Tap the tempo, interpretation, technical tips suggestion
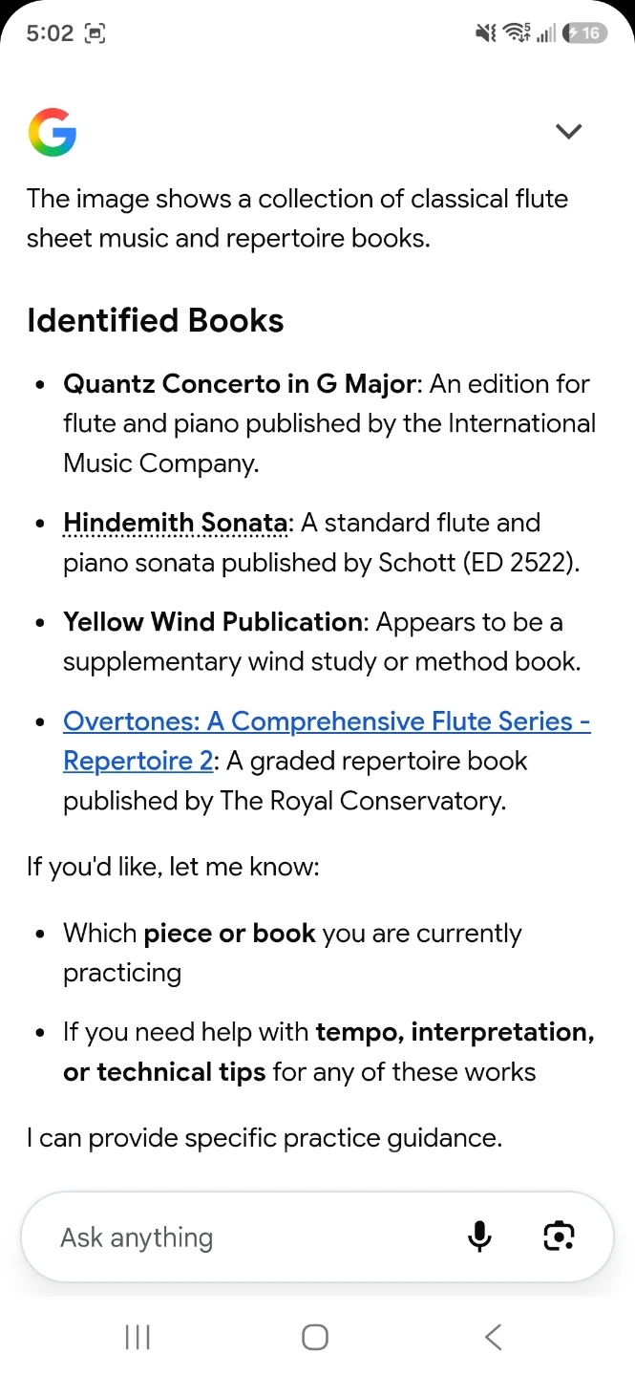Viewport: 635px width, 1376px height. [x=328, y=1052]
